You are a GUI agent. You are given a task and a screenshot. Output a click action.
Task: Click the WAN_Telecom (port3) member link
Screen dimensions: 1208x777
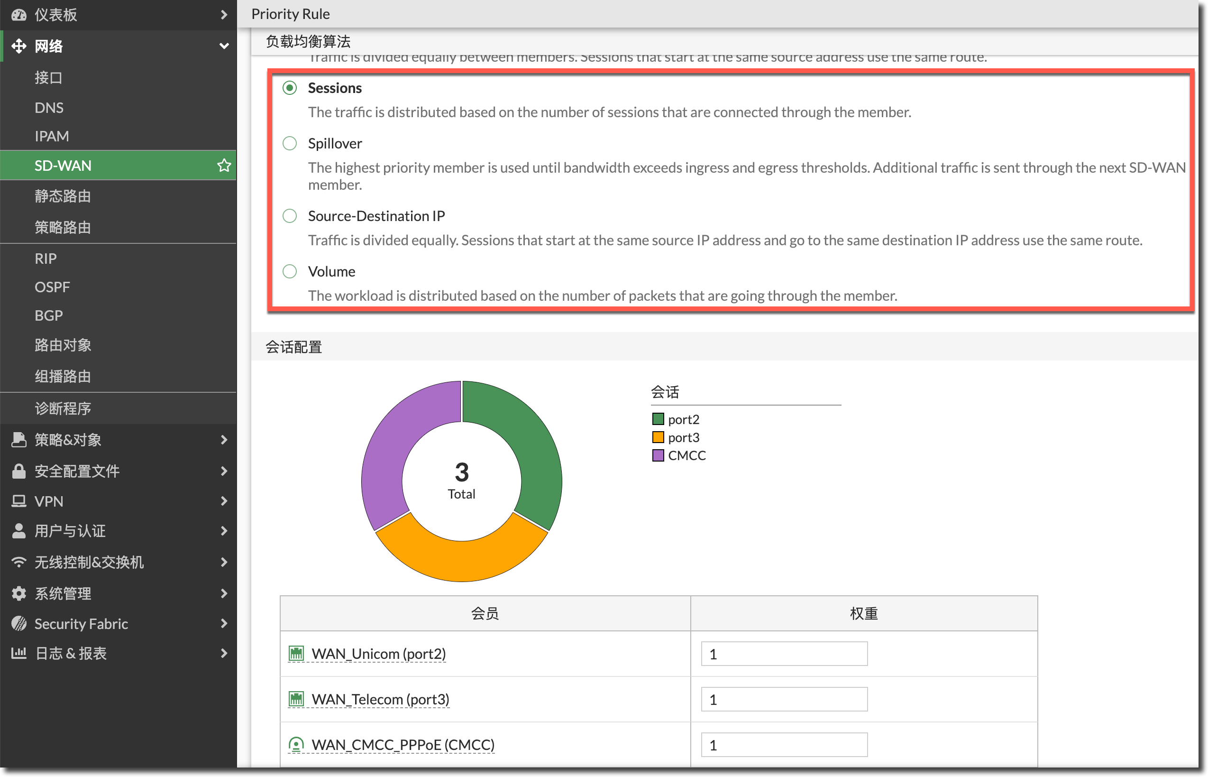click(x=380, y=699)
